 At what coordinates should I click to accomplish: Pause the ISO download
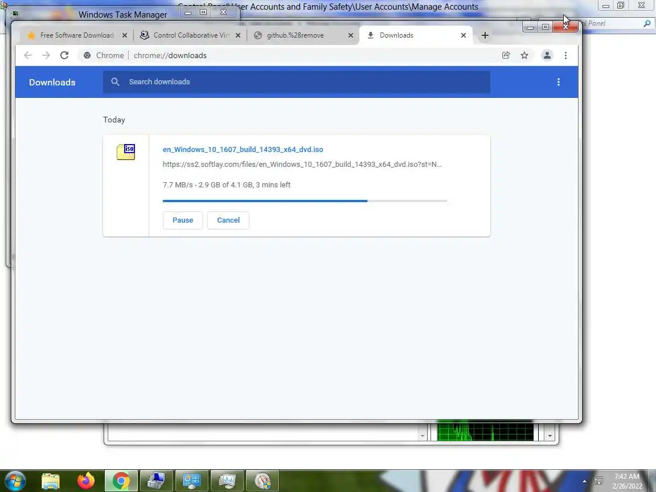click(x=183, y=220)
